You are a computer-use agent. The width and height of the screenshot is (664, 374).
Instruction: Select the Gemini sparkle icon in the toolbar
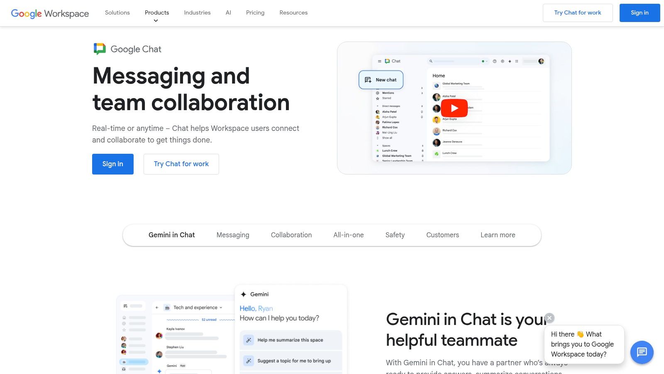pos(510,61)
